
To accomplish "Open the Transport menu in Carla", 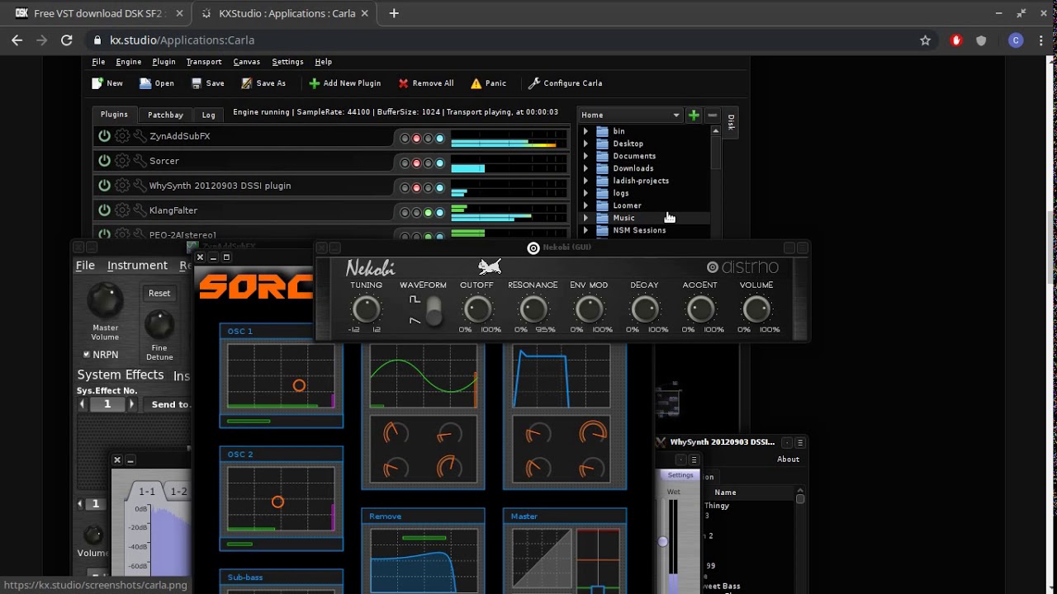I will point(203,62).
